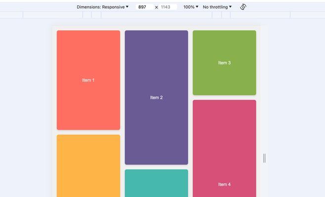Open the Dimensions: Responsive dropdown
325x197 pixels.
[102, 7]
